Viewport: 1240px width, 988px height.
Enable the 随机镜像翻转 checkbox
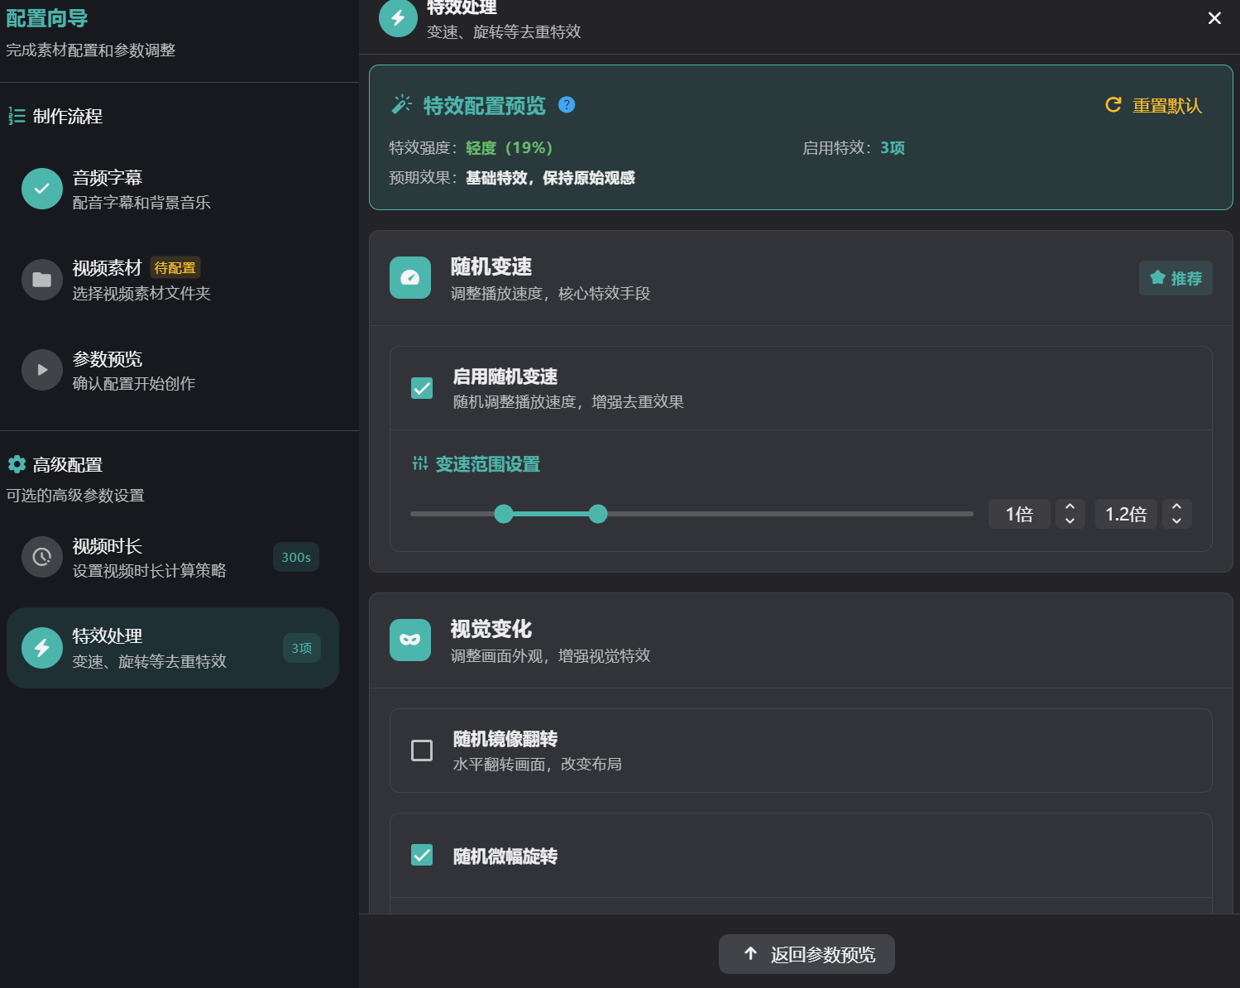coord(422,751)
